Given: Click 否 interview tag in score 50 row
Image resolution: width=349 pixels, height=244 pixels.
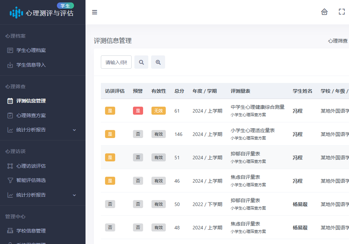Looking at the screenshot, I should [110, 204].
